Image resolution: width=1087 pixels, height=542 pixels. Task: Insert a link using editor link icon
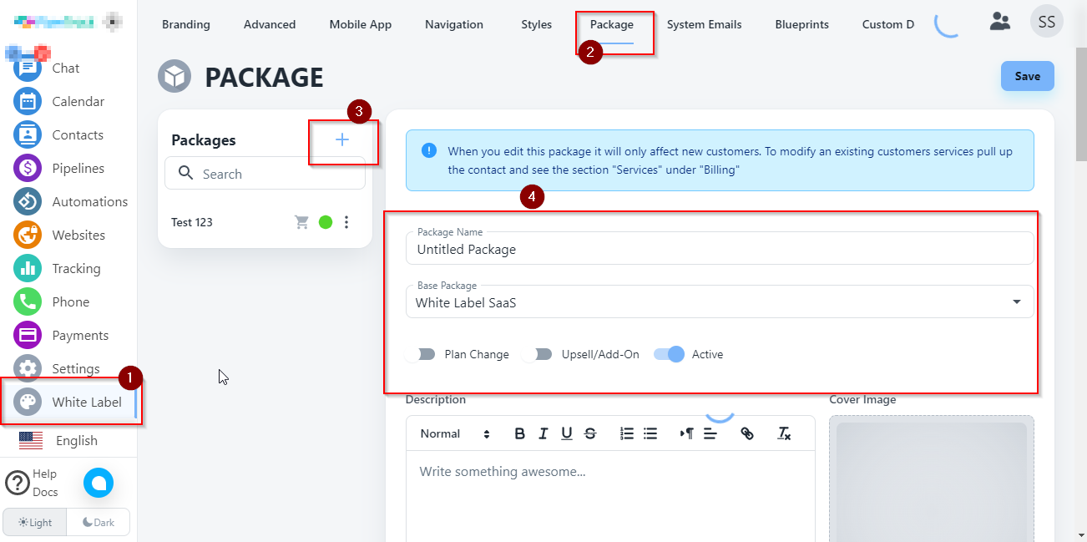(x=747, y=433)
